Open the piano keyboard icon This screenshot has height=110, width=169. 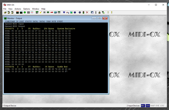(x=59, y=13)
